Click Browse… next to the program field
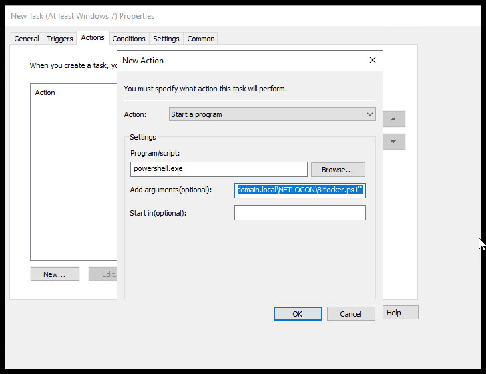Image resolution: width=486 pixels, height=374 pixels. tap(338, 170)
